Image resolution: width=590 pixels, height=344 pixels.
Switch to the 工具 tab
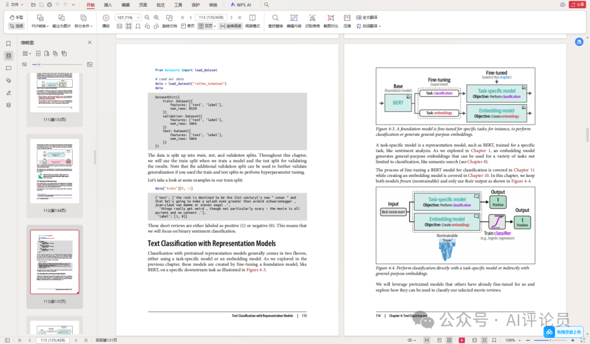(178, 5)
